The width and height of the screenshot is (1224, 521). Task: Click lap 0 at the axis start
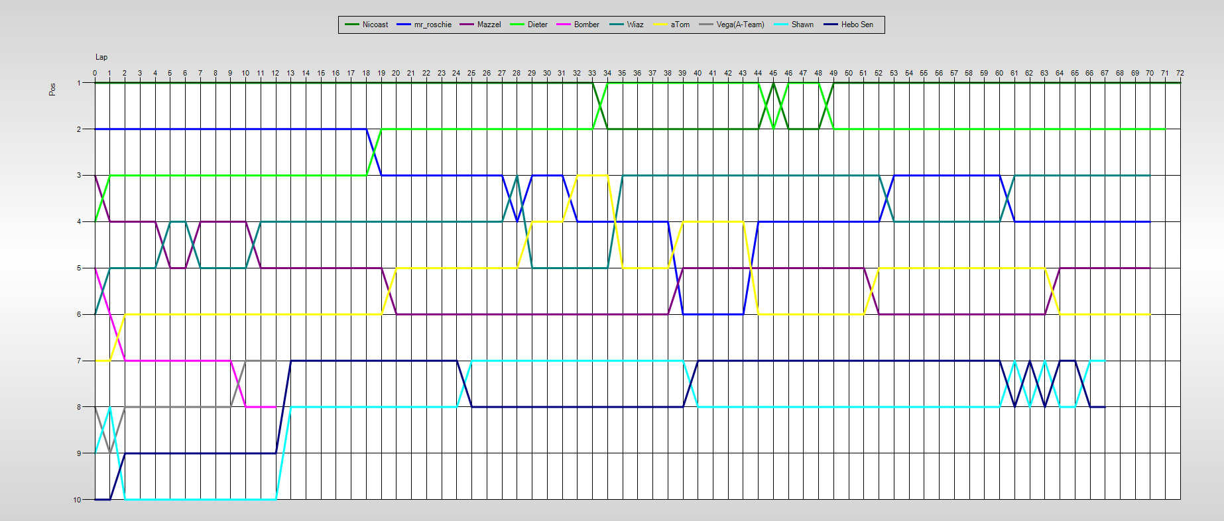(x=95, y=73)
